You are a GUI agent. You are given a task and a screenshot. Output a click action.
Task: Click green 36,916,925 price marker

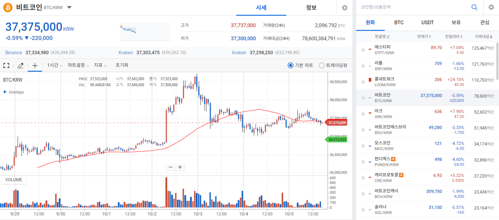click(336, 140)
